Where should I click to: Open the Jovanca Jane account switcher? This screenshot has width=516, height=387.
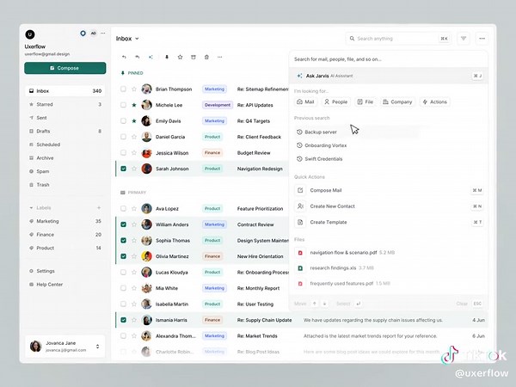65,347
